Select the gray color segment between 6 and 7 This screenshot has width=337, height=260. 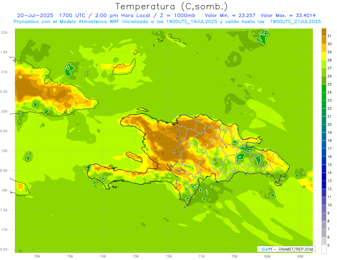click(324, 233)
